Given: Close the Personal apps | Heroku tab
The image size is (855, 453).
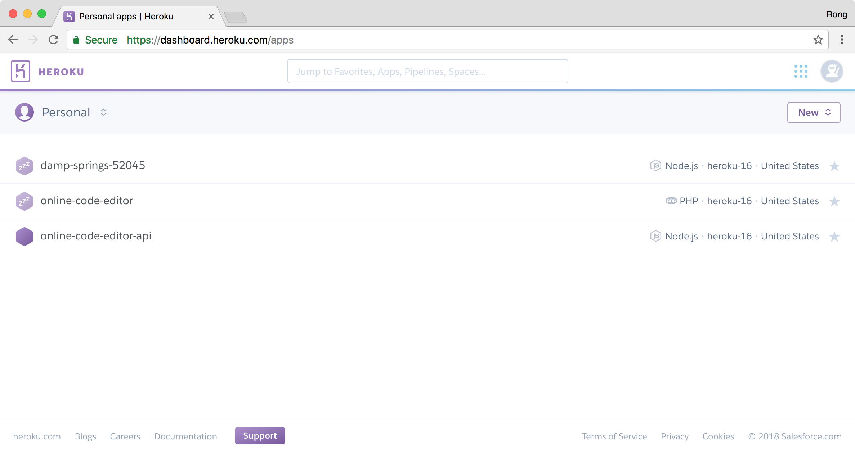Looking at the screenshot, I should coord(211,17).
